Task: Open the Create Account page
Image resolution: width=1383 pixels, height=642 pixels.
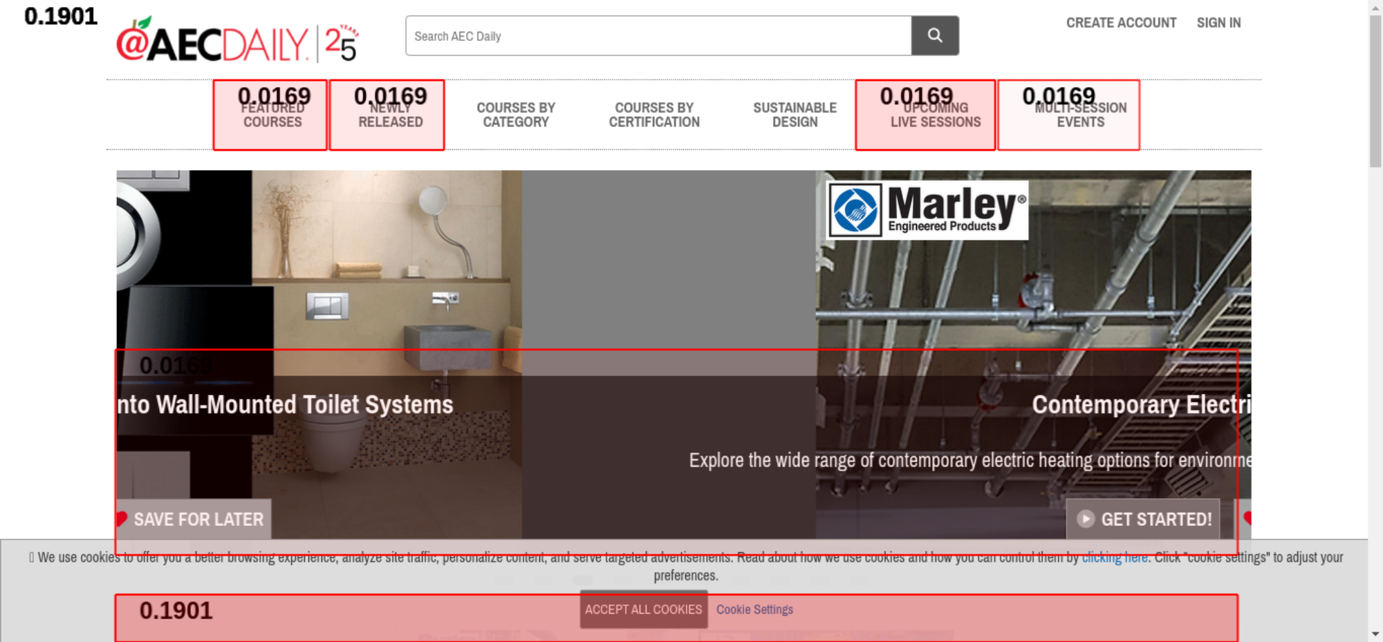Action: point(1120,23)
